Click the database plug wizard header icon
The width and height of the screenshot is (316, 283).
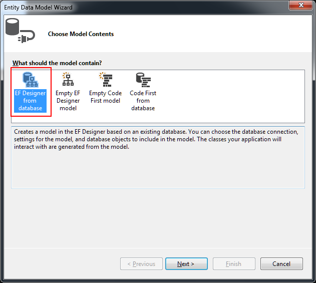click(20, 31)
